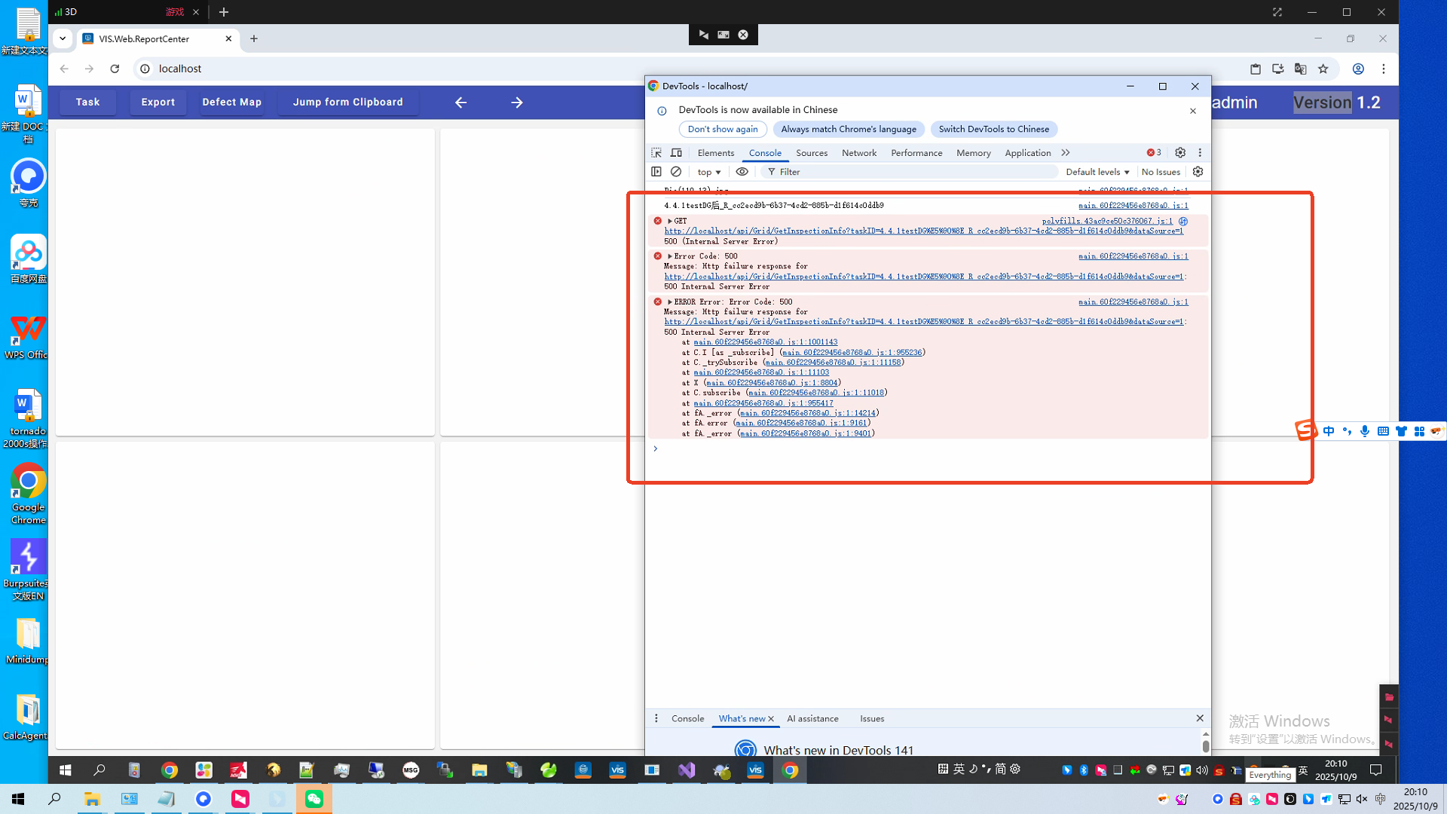The image size is (1447, 814).
Task: Toggle live expression eye icon
Action: [x=742, y=172]
